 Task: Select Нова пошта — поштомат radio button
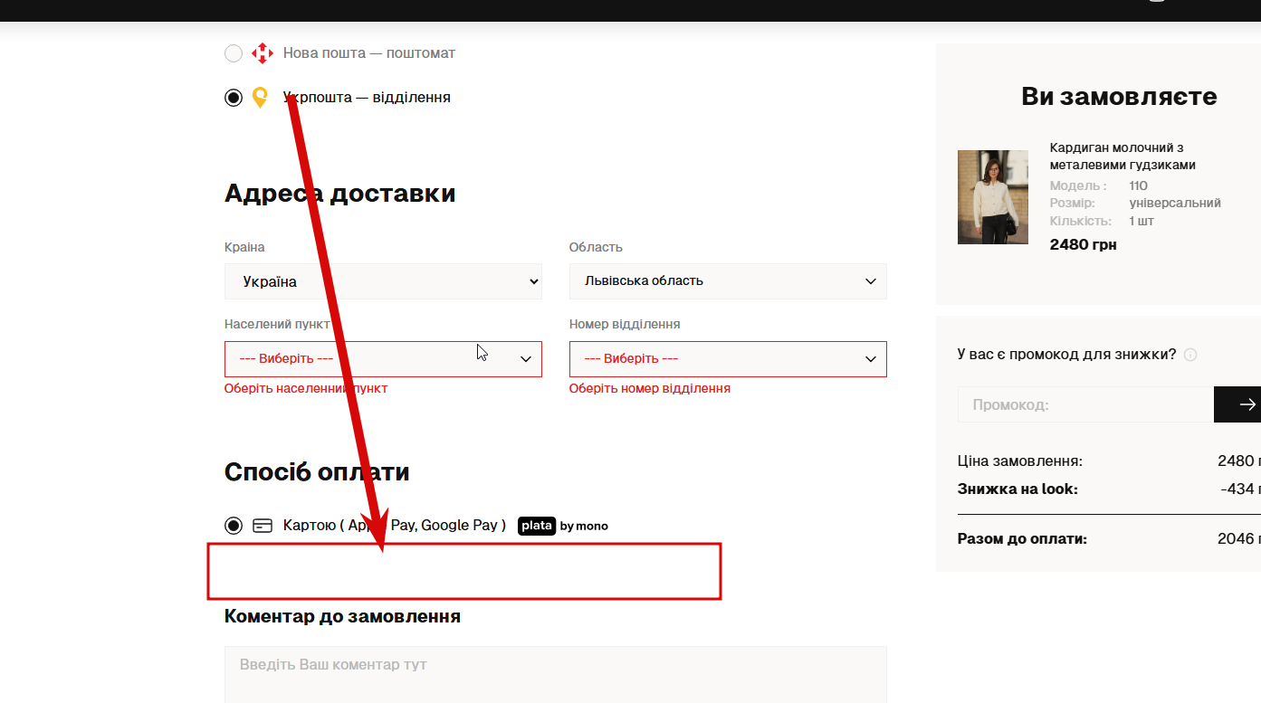click(234, 53)
